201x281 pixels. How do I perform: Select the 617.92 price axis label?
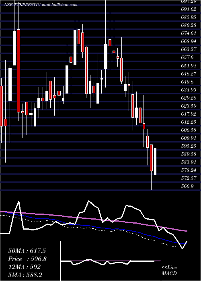[189, 114]
